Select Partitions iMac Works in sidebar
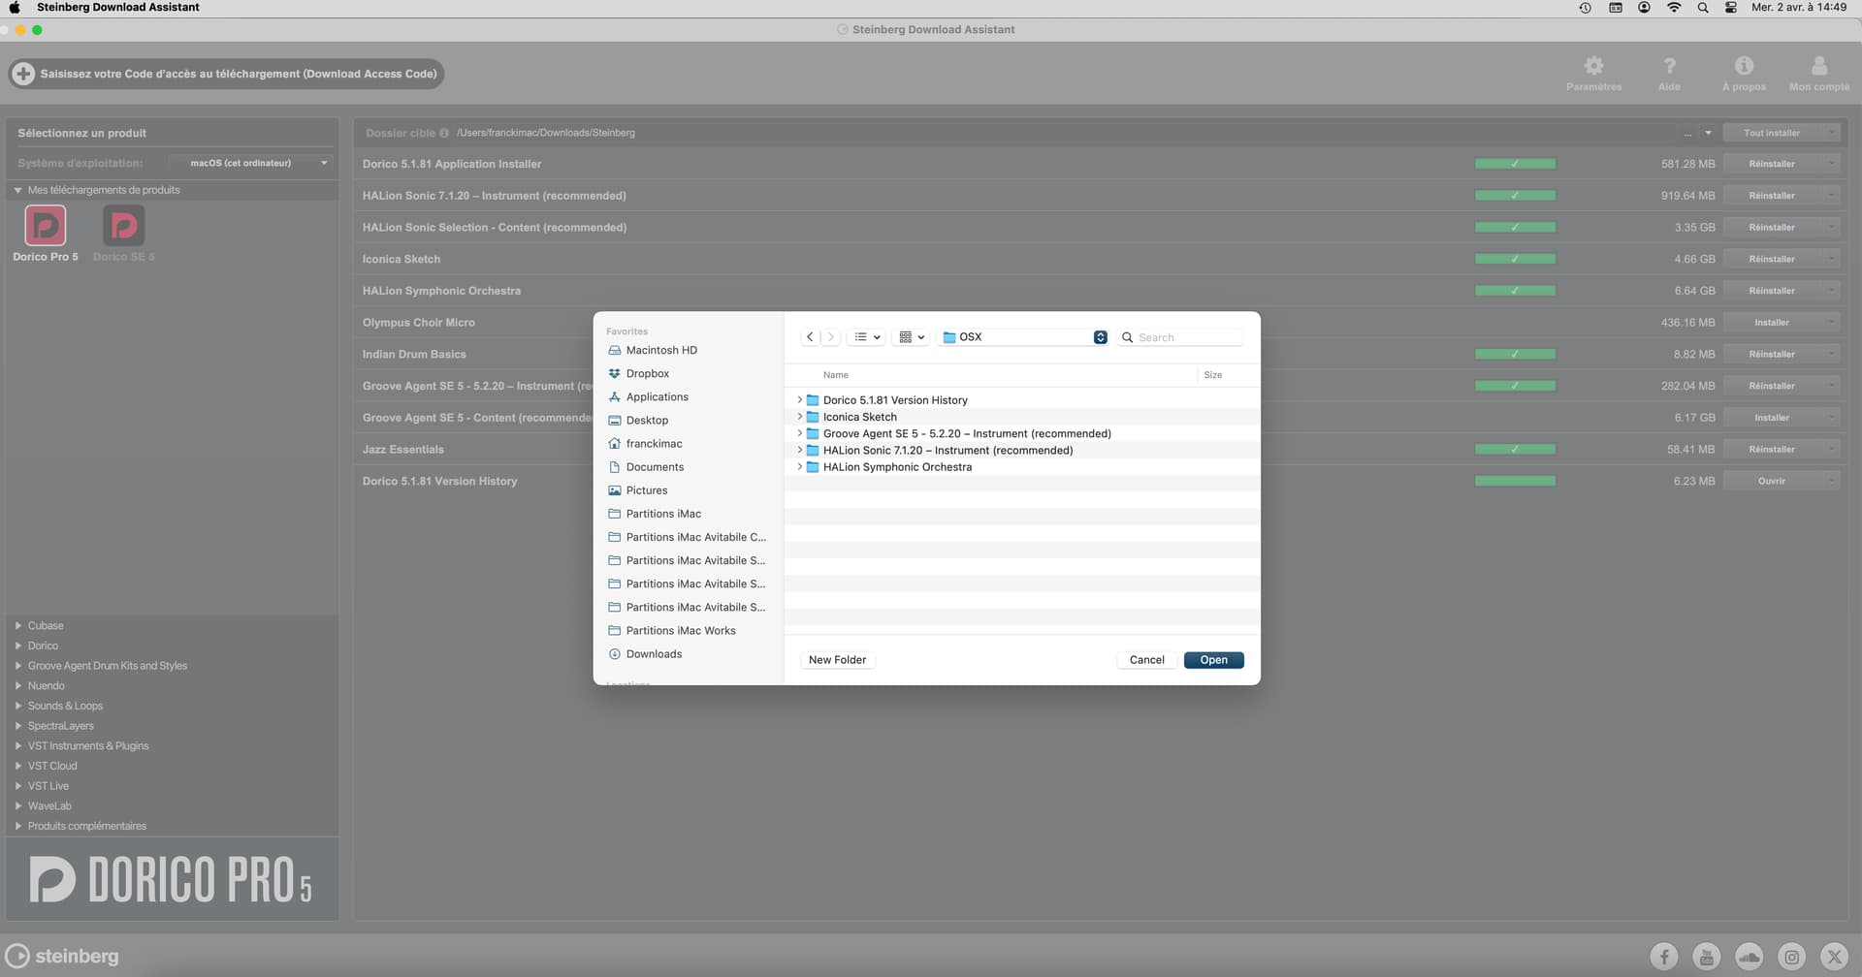Viewport: 1862px width, 977px height. tap(671, 630)
